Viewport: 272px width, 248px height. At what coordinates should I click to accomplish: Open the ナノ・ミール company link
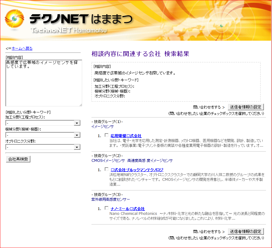[128, 209]
